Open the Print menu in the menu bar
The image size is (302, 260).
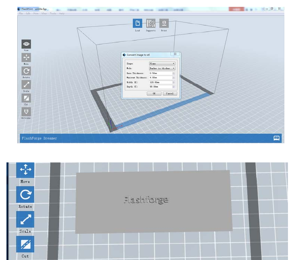pos(36,13)
